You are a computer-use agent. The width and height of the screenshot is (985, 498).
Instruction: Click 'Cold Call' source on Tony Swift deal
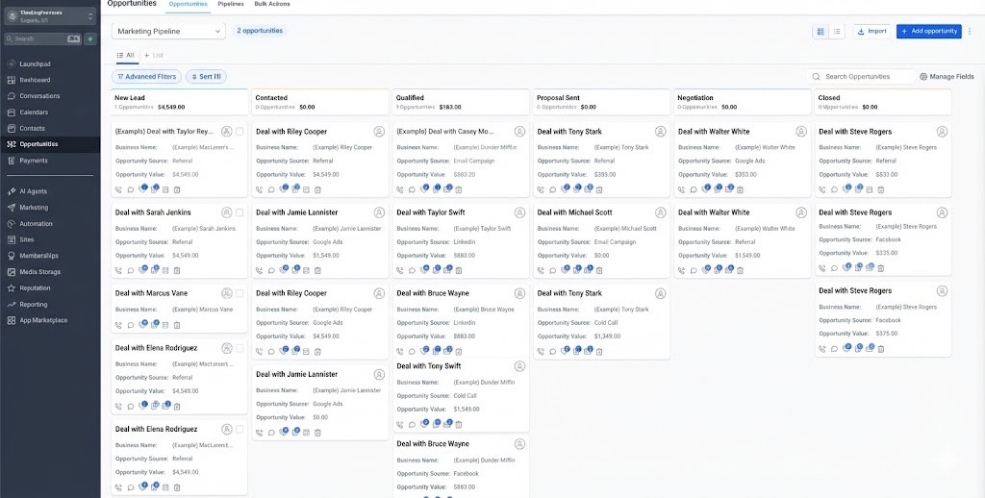click(465, 396)
